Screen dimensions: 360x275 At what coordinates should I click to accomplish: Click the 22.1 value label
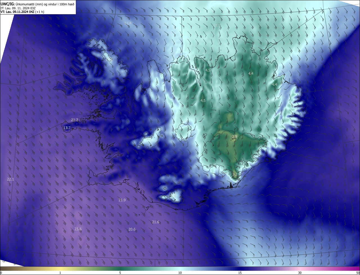click(x=10, y=179)
